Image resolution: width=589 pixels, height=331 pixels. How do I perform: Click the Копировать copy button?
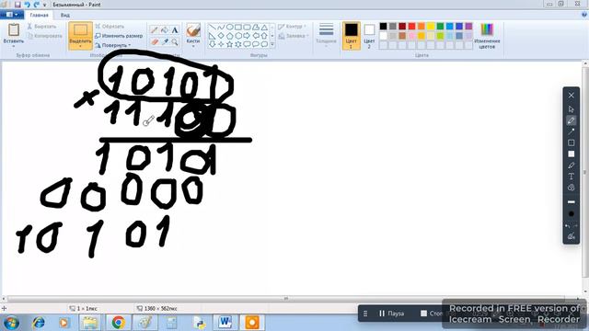[x=45, y=36]
